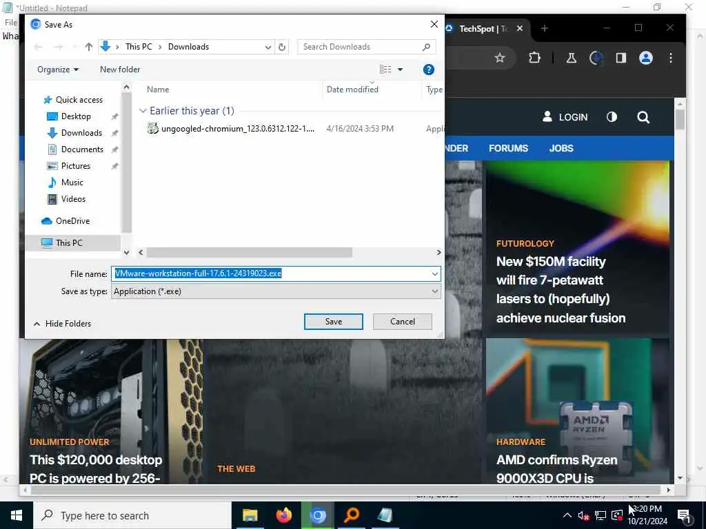The height and width of the screenshot is (529, 706).
Task: Close the Save As dialog
Action: point(434,24)
